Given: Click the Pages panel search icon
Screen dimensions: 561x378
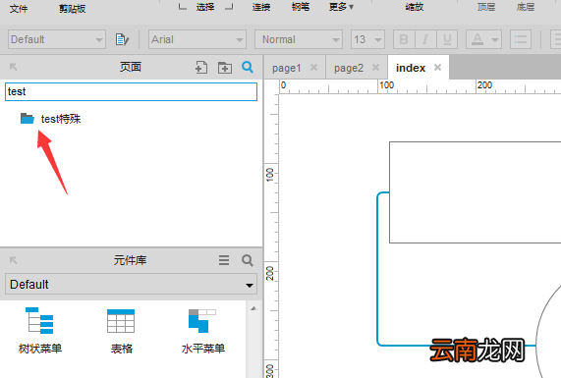Looking at the screenshot, I should [x=248, y=67].
